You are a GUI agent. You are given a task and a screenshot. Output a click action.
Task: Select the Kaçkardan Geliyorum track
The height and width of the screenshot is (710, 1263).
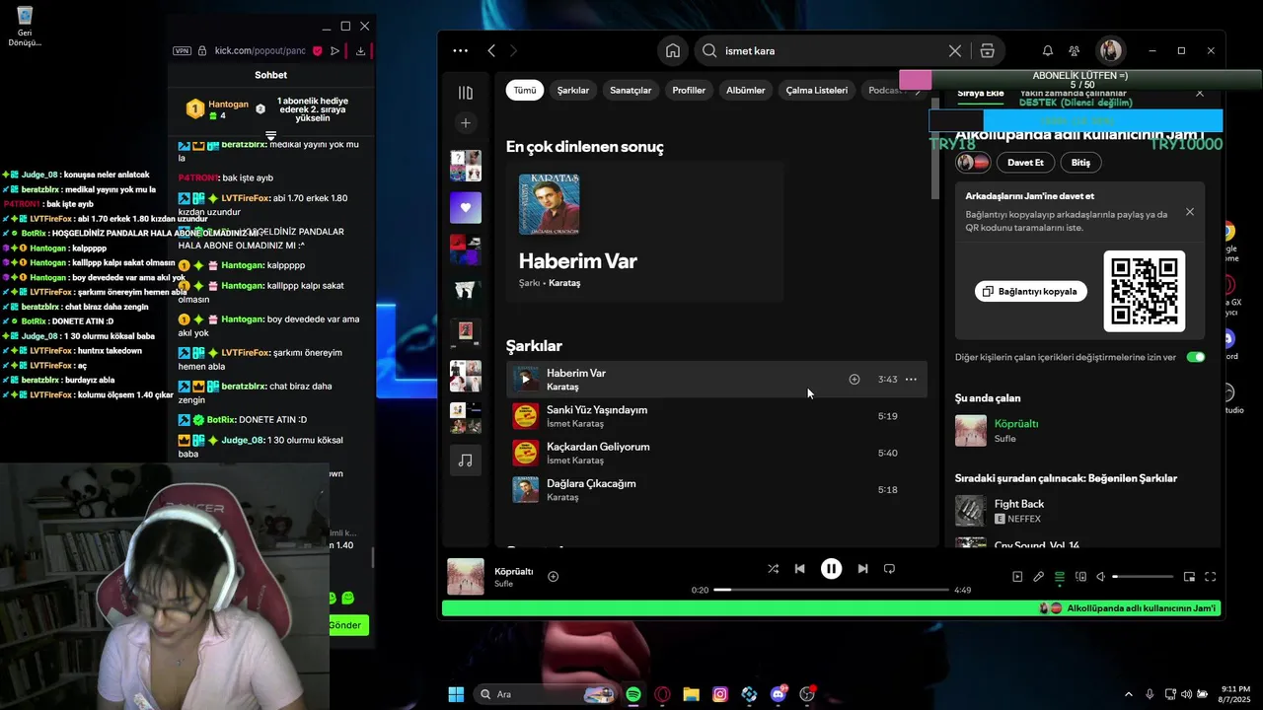[x=716, y=454]
